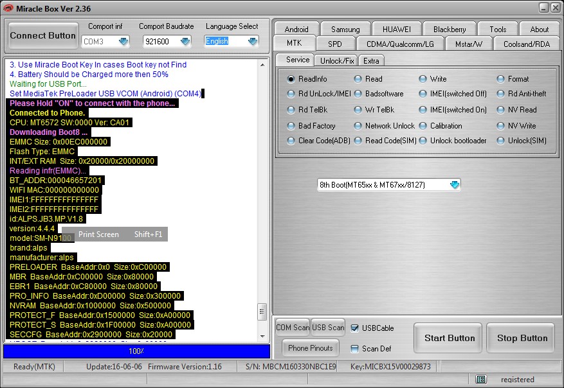Click the blue 100% progress bar
The image size is (564, 388).
pyautogui.click(x=137, y=351)
